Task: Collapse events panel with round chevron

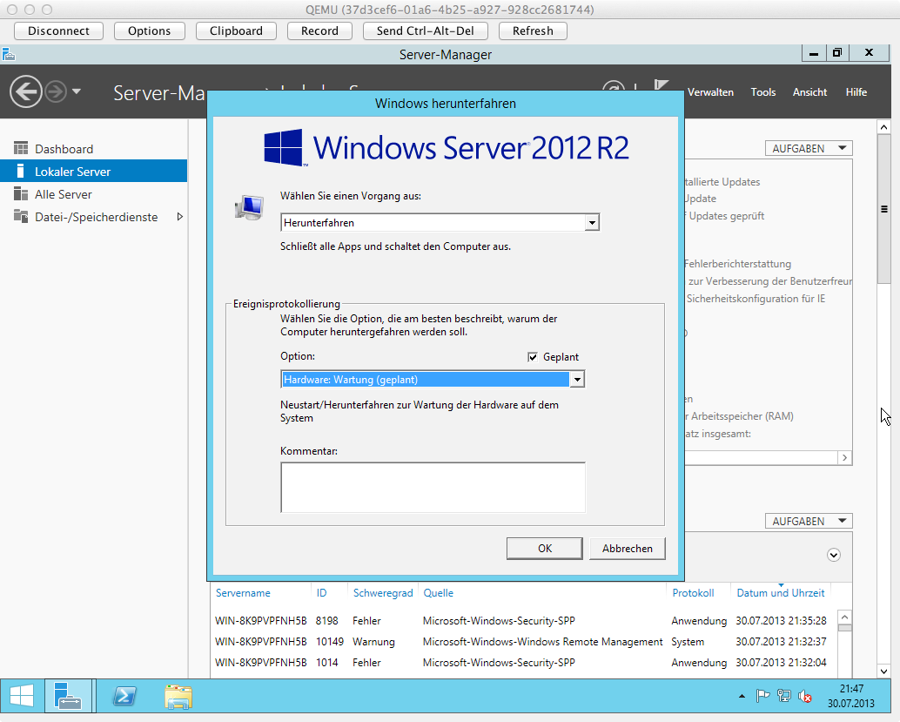Action: click(834, 555)
